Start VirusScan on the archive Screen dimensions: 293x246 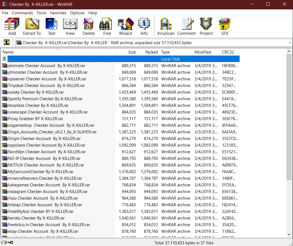(166, 27)
